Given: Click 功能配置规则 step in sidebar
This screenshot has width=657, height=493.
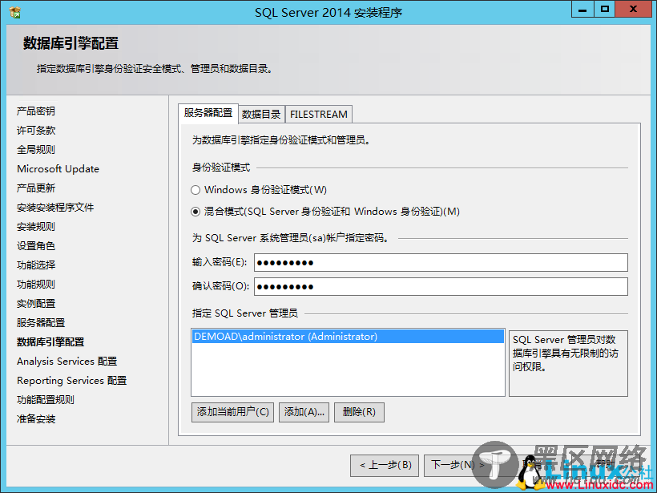Looking at the screenshot, I should click(46, 400).
